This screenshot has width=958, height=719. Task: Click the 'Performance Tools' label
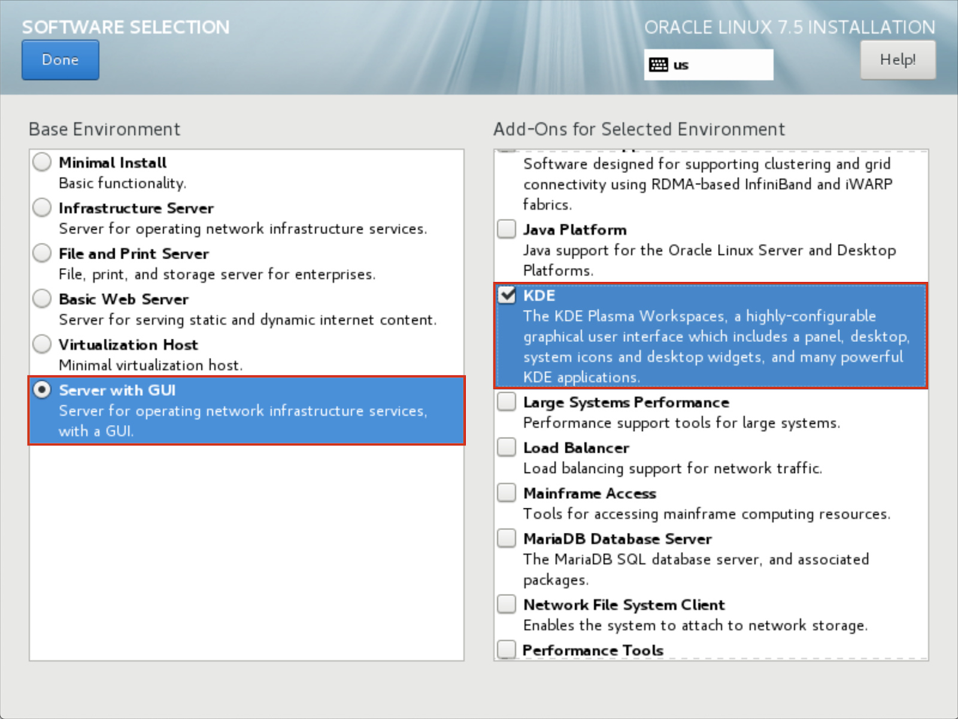593,650
